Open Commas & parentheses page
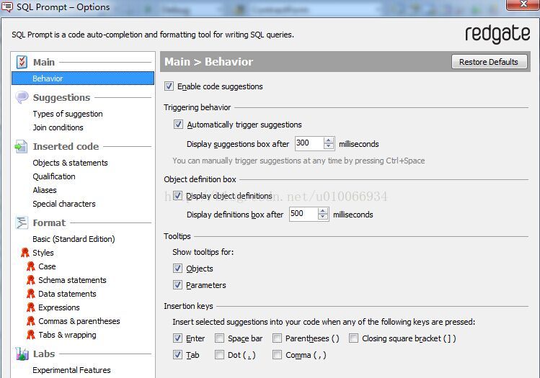 [x=79, y=321]
